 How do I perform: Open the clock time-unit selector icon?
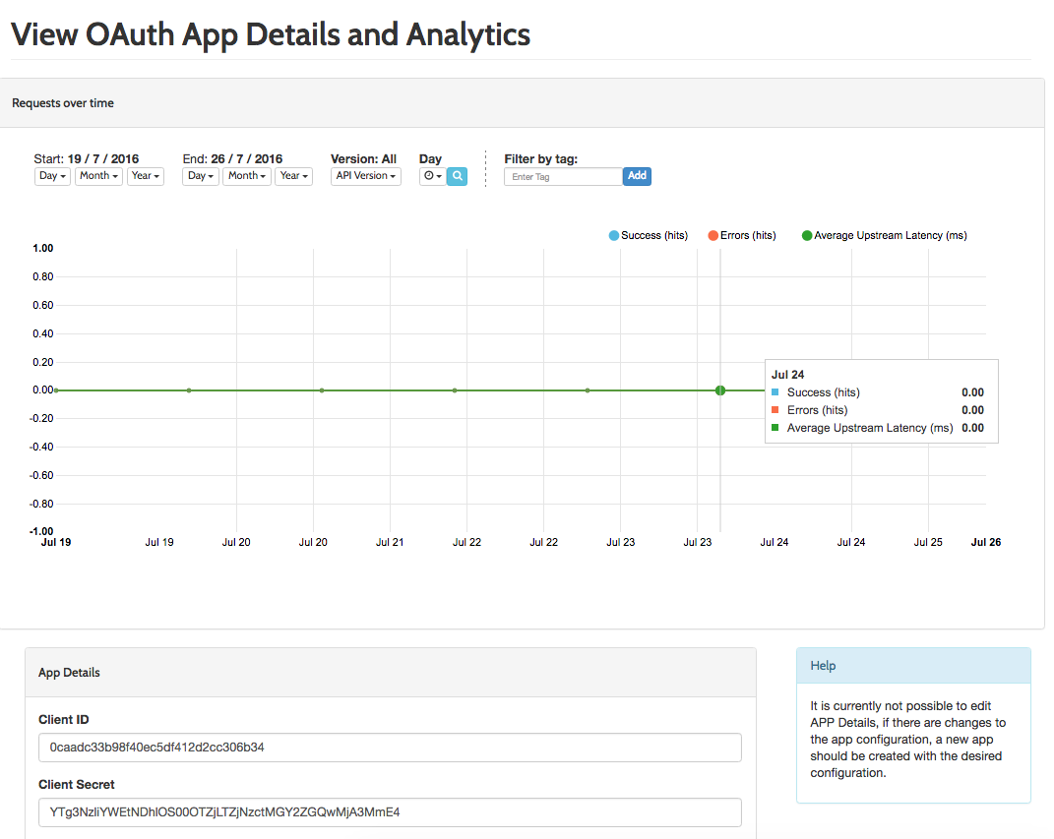click(x=430, y=176)
